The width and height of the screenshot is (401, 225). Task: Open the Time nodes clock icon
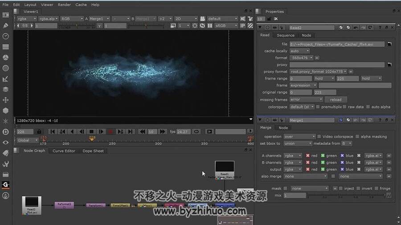pyautogui.click(x=6, y=36)
